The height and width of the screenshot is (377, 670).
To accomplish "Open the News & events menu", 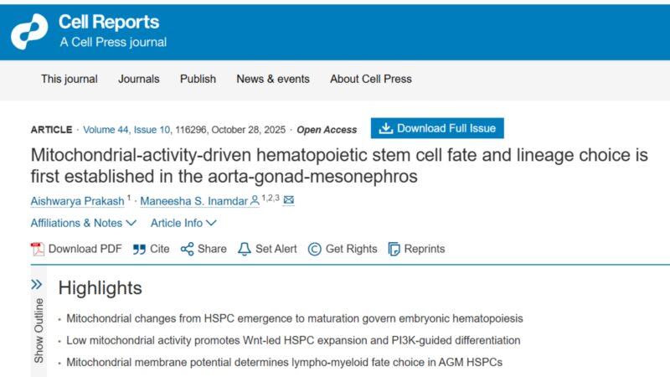I will [x=273, y=79].
